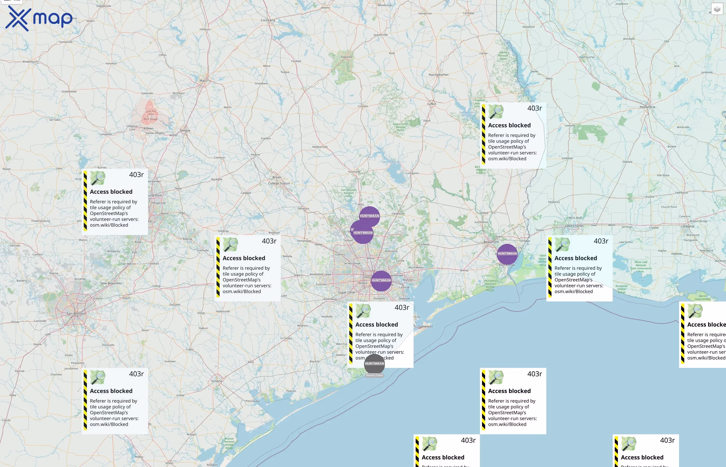
Task: Click the Lafayette map label
Action: coord(688,226)
